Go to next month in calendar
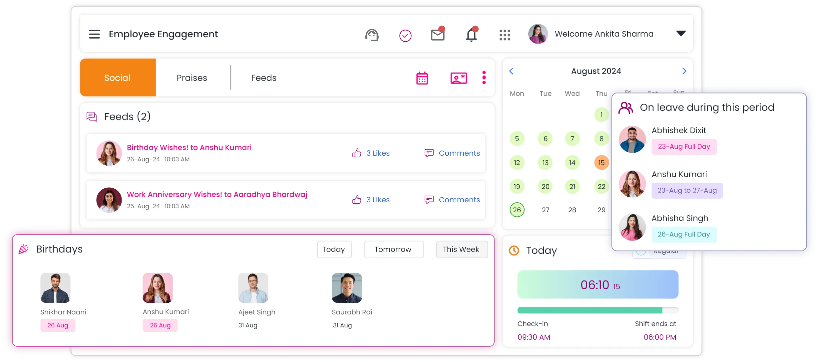 click(684, 71)
